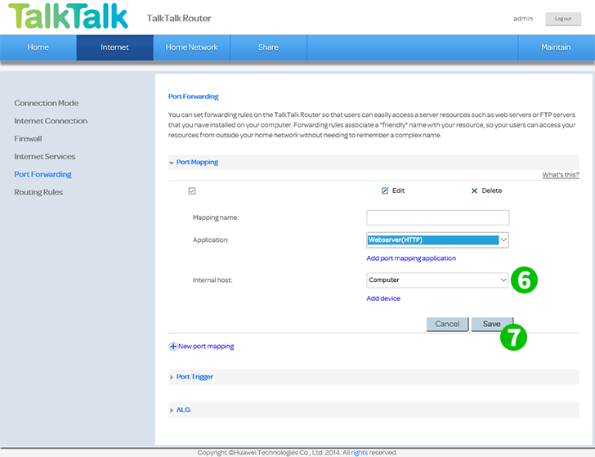Viewport: 595px width, 457px height.
Task: Click the Edit pencil icon
Action: point(385,190)
